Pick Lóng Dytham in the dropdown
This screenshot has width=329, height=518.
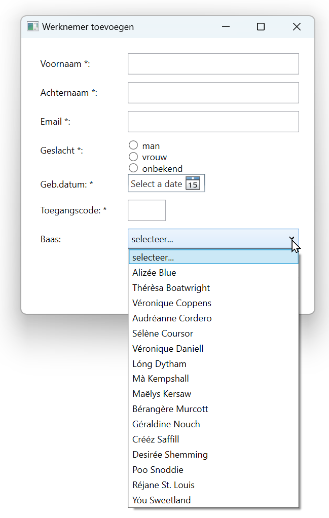pyautogui.click(x=159, y=364)
